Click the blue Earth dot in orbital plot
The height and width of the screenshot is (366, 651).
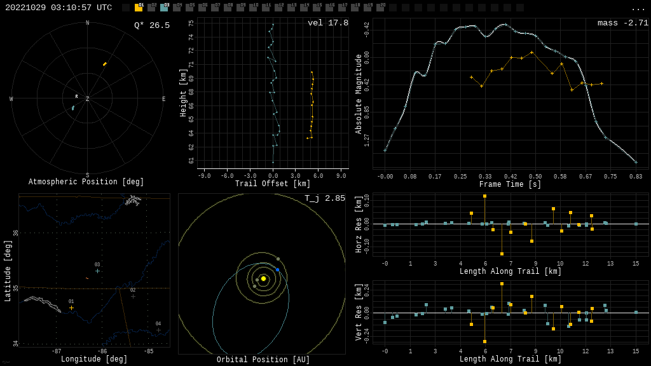click(277, 270)
